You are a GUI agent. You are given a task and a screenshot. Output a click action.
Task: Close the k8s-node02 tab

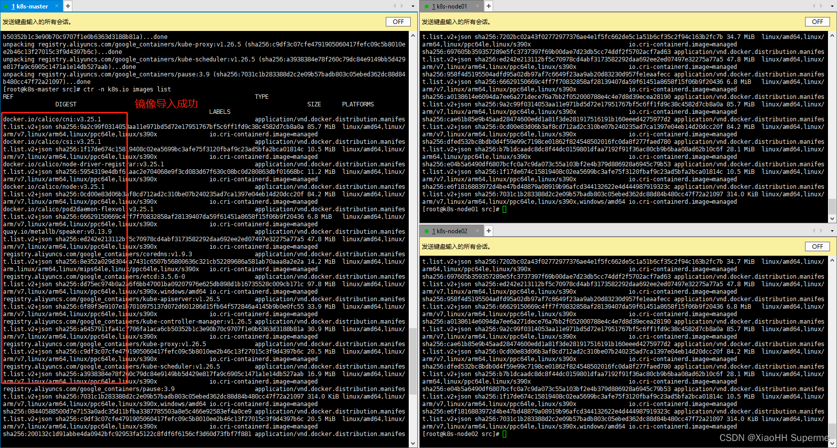[x=477, y=231]
